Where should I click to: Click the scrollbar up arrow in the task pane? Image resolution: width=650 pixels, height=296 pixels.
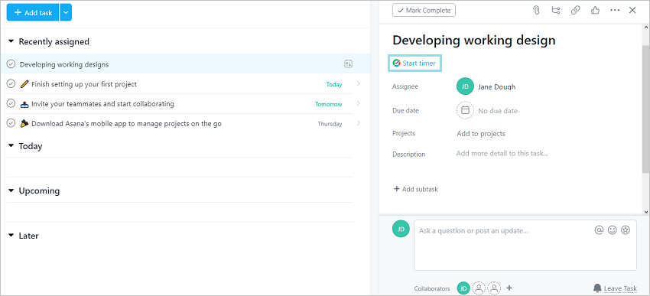tap(645, 27)
